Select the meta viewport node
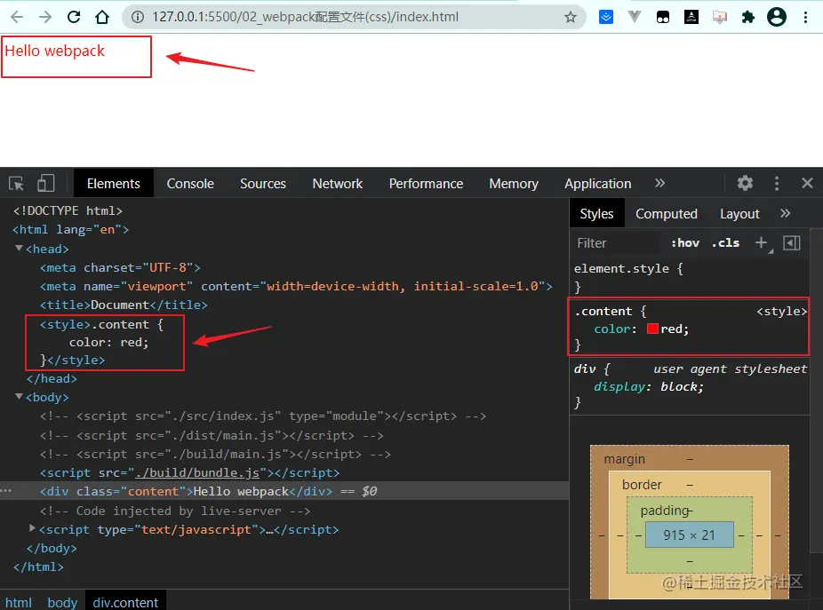Viewport: 823px width, 610px height. click(296, 287)
